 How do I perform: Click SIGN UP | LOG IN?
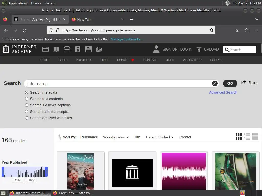[x=178, y=49]
